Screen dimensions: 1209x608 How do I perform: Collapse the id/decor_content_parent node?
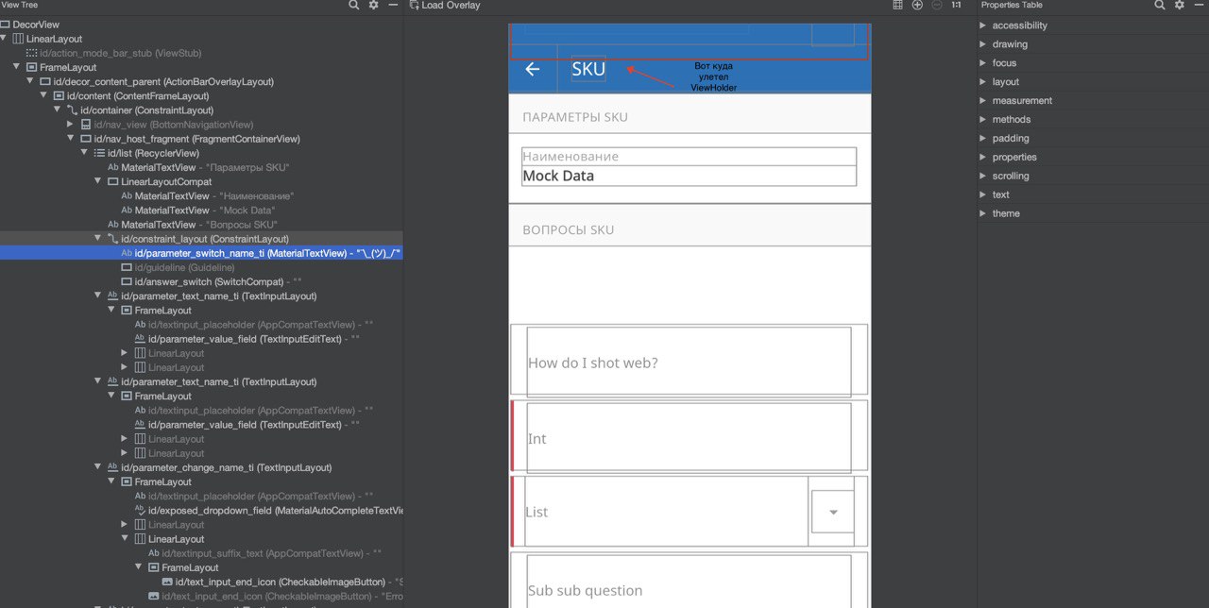pos(30,82)
